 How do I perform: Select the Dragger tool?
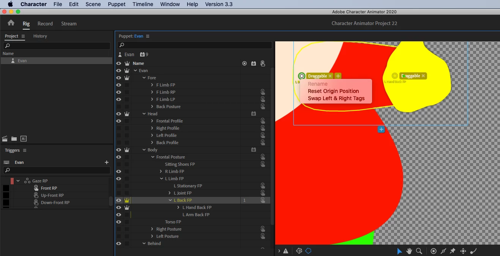pyautogui.click(x=463, y=251)
